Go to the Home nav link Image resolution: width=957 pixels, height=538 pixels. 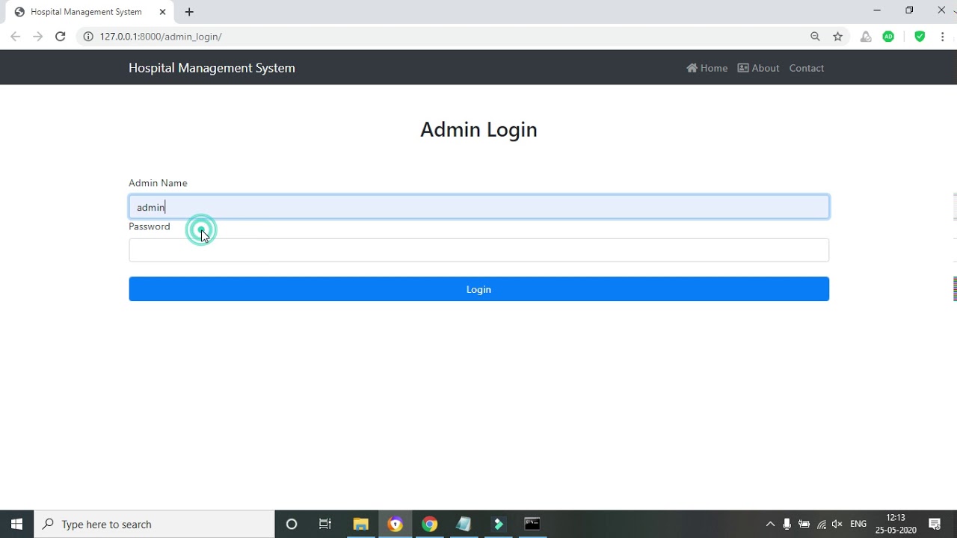707,68
